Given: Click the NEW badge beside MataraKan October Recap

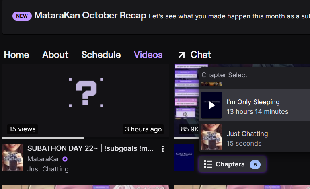Looking at the screenshot, I should [x=22, y=16].
